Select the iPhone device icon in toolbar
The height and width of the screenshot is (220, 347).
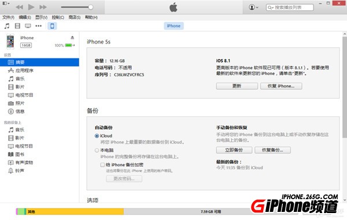(x=52, y=26)
